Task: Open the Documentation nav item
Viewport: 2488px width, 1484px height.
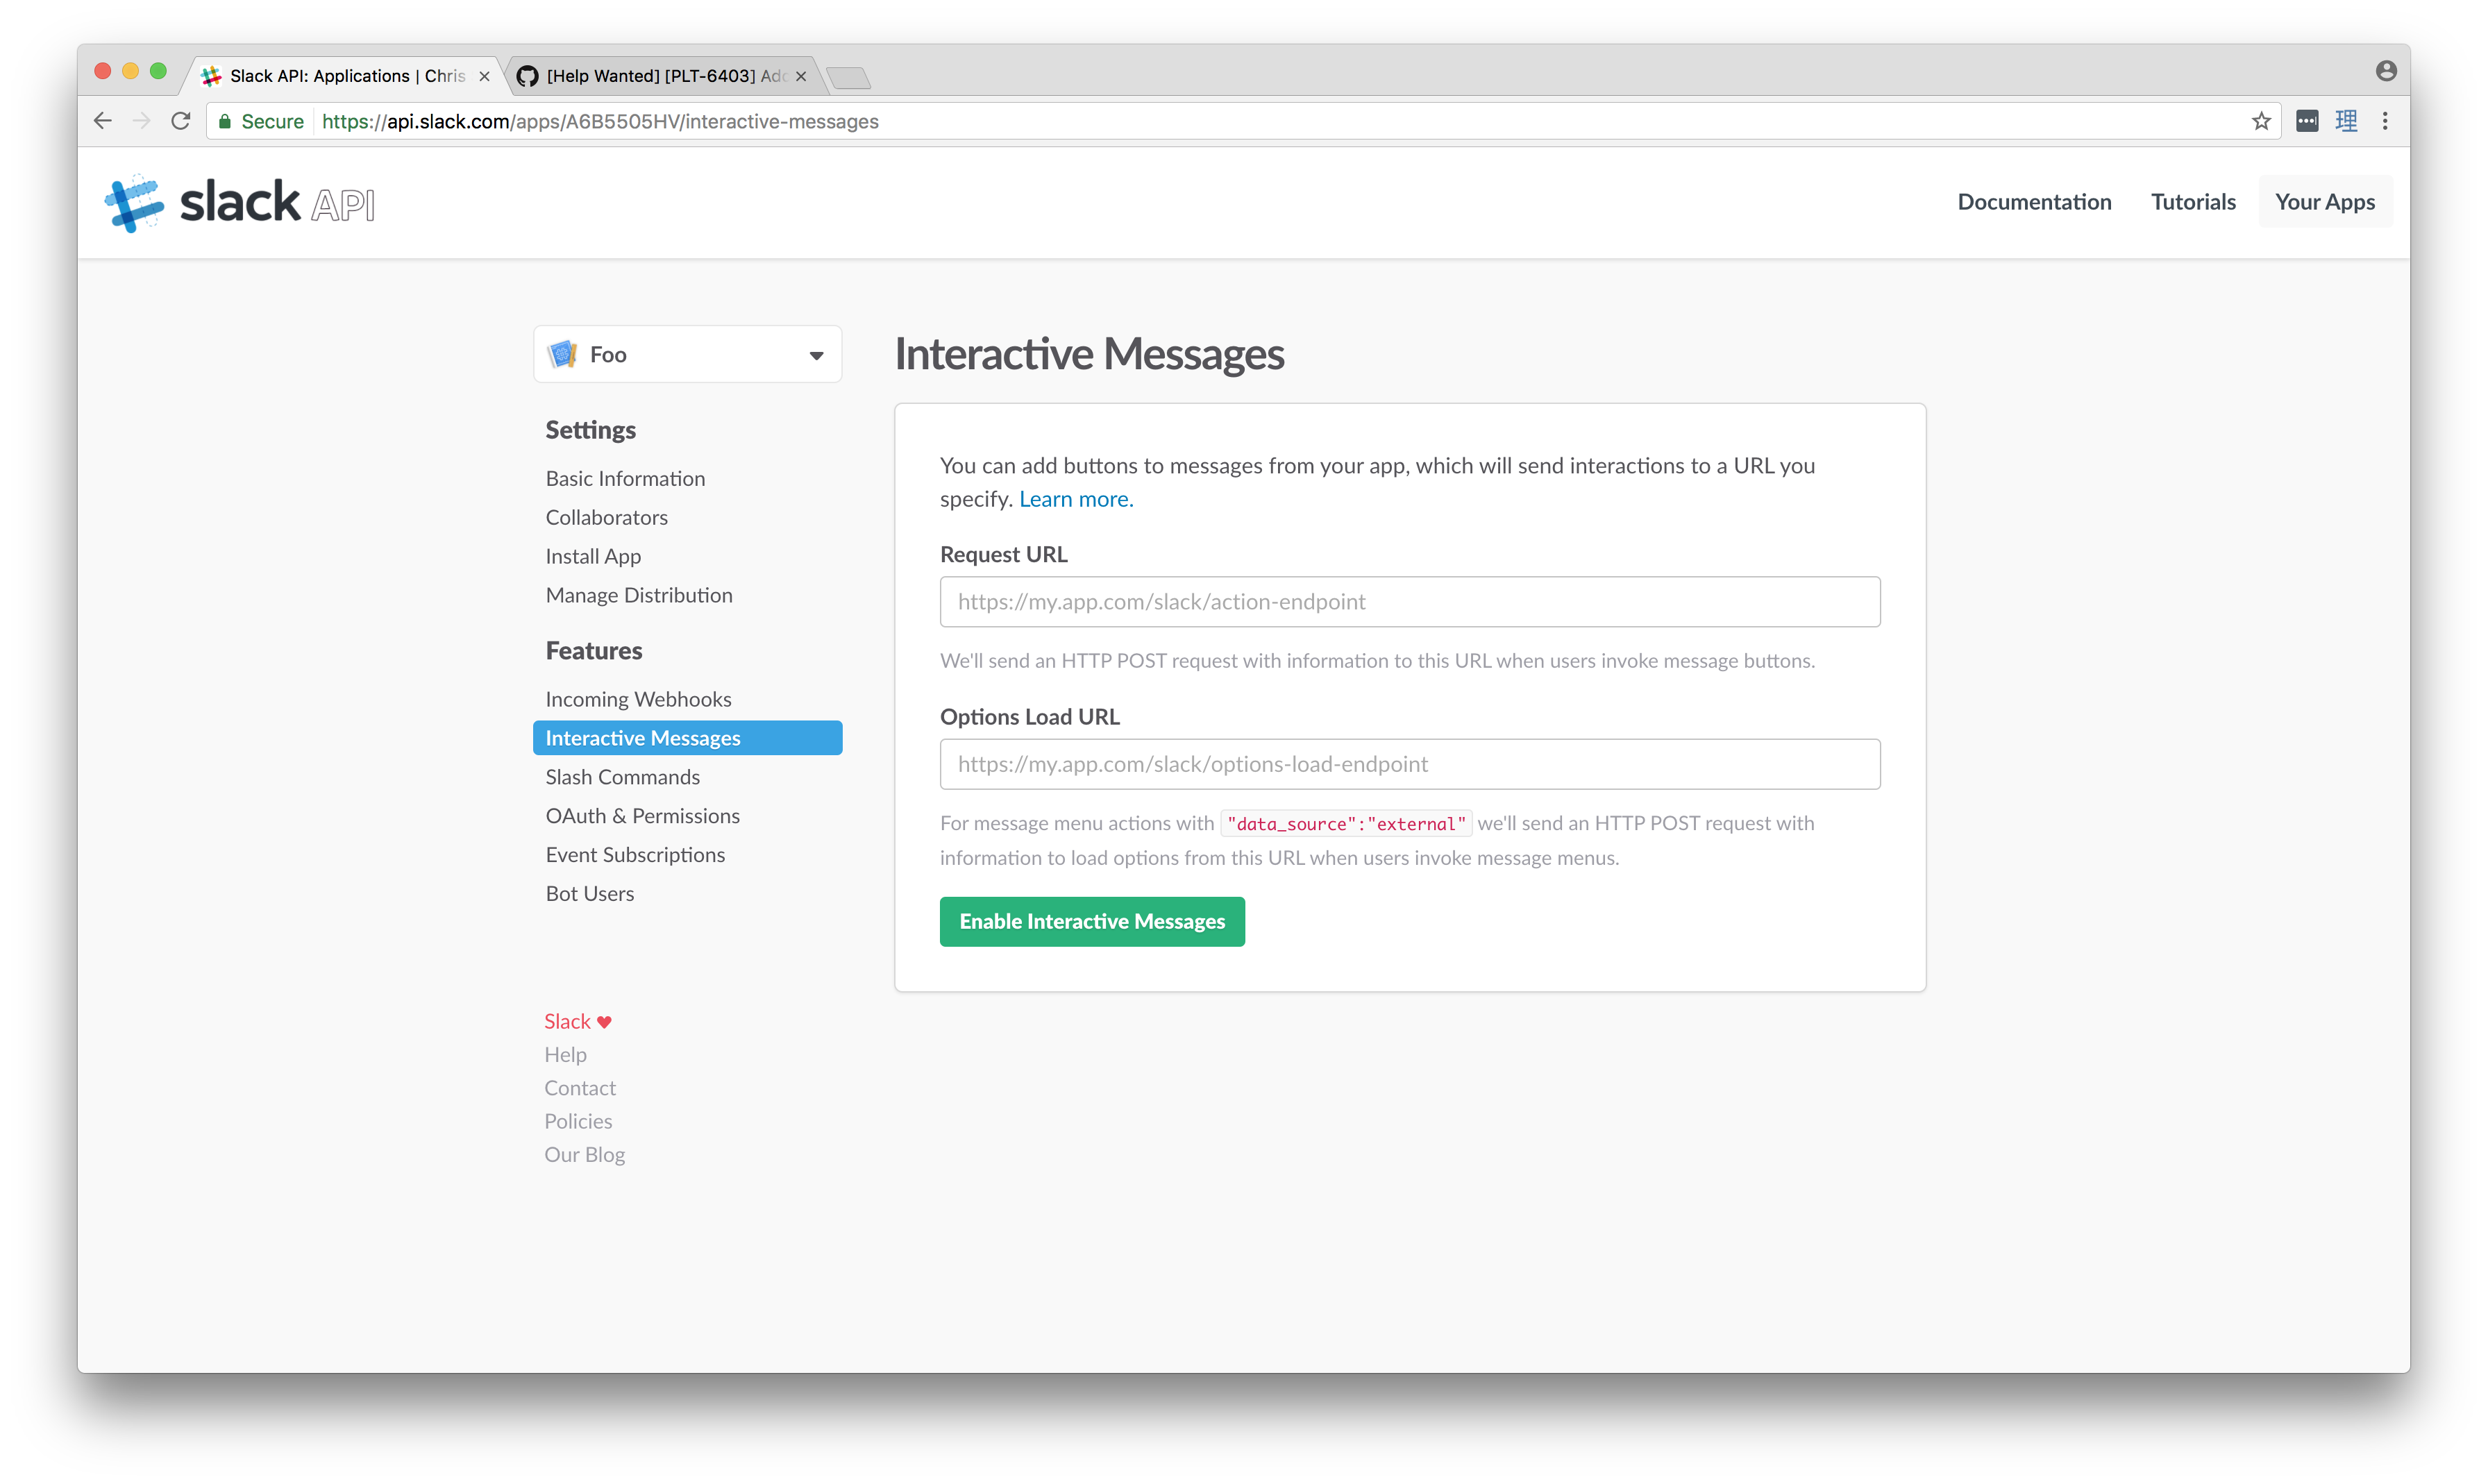Action: coord(2034,202)
